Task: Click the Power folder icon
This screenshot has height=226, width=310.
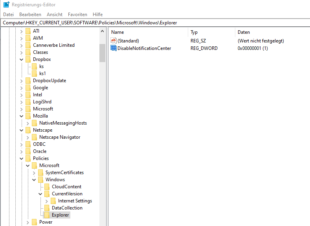Action: (x=35, y=222)
